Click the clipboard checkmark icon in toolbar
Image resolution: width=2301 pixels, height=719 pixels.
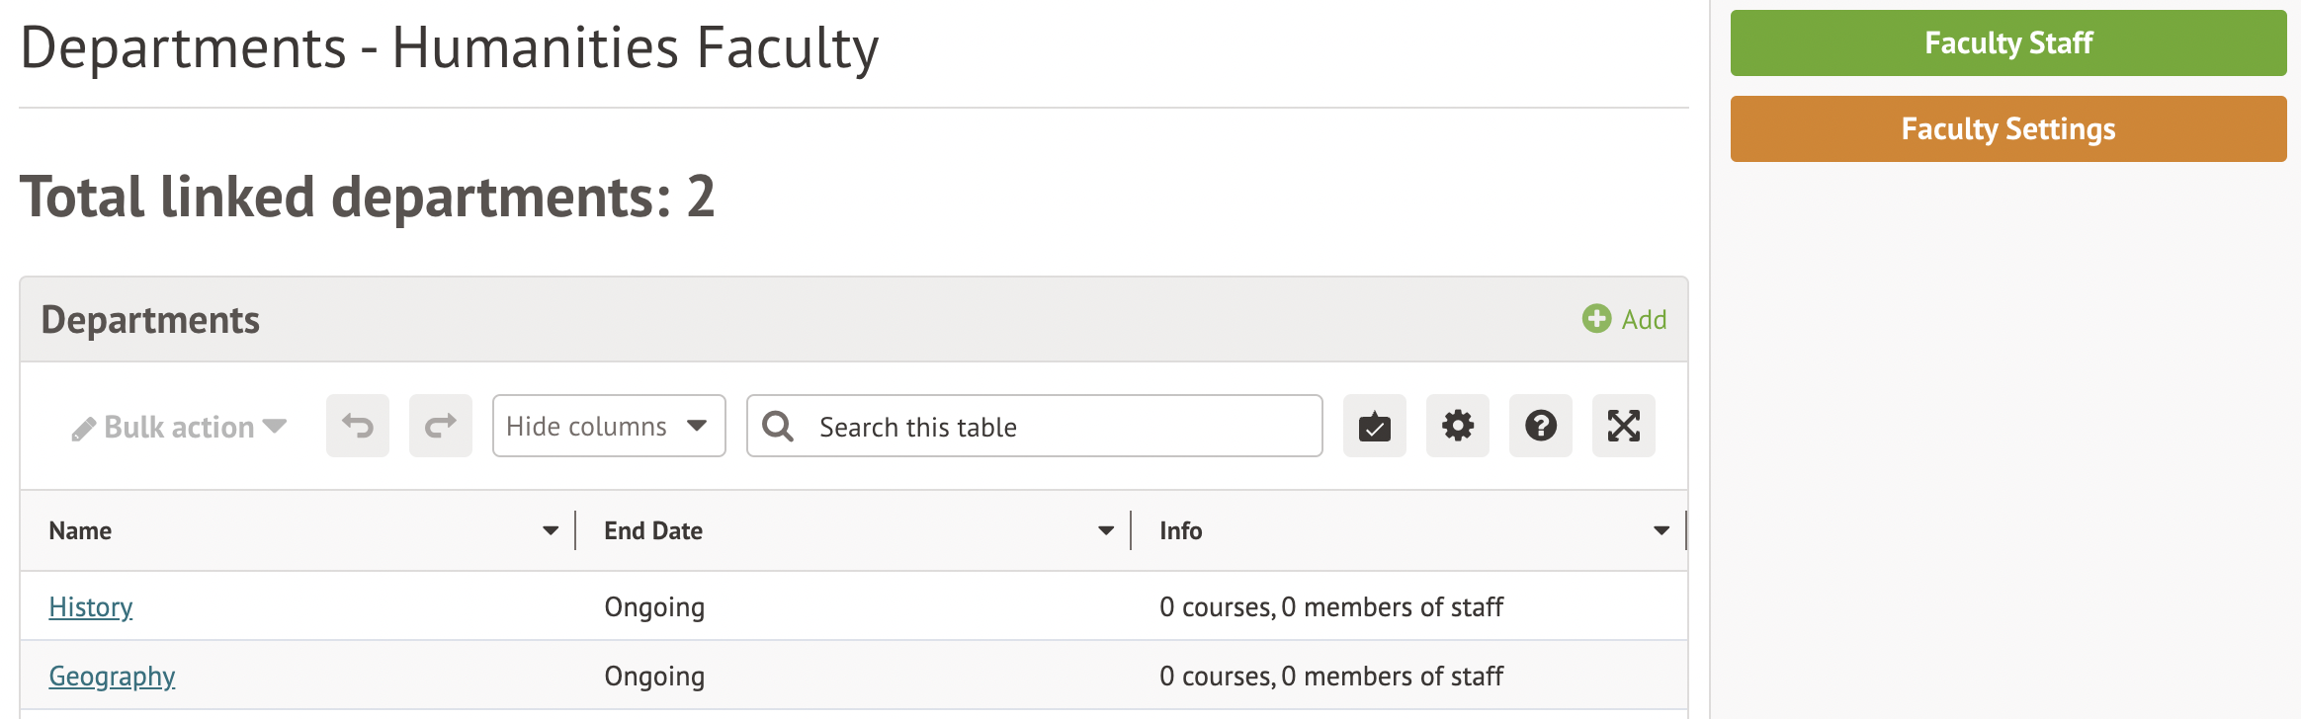[1375, 427]
